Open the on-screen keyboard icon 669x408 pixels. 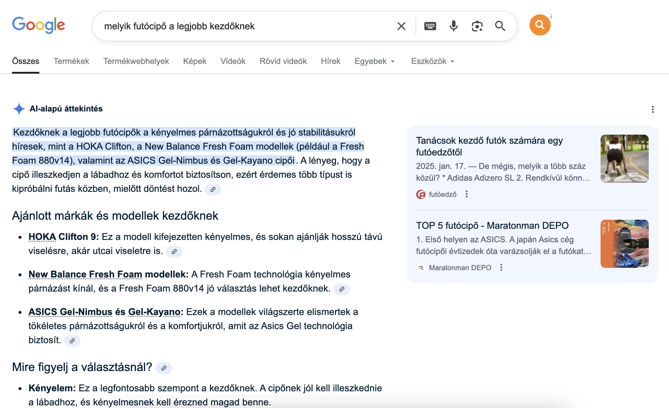[x=430, y=26]
